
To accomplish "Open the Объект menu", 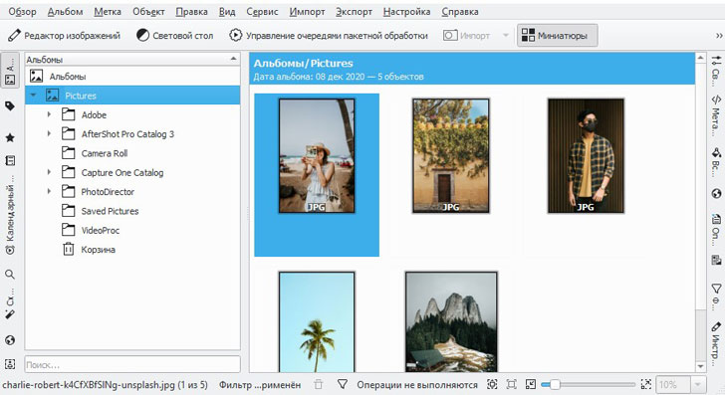I will [148, 12].
